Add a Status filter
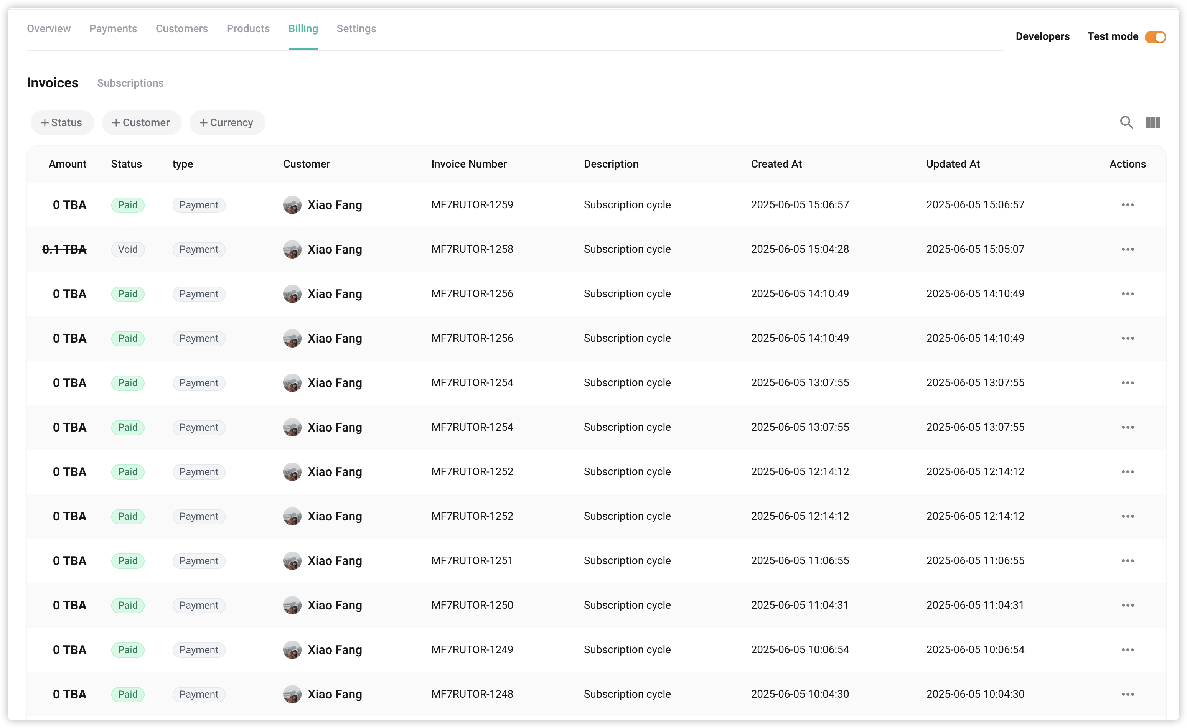Image resolution: width=1187 pixels, height=728 pixels. click(x=62, y=123)
